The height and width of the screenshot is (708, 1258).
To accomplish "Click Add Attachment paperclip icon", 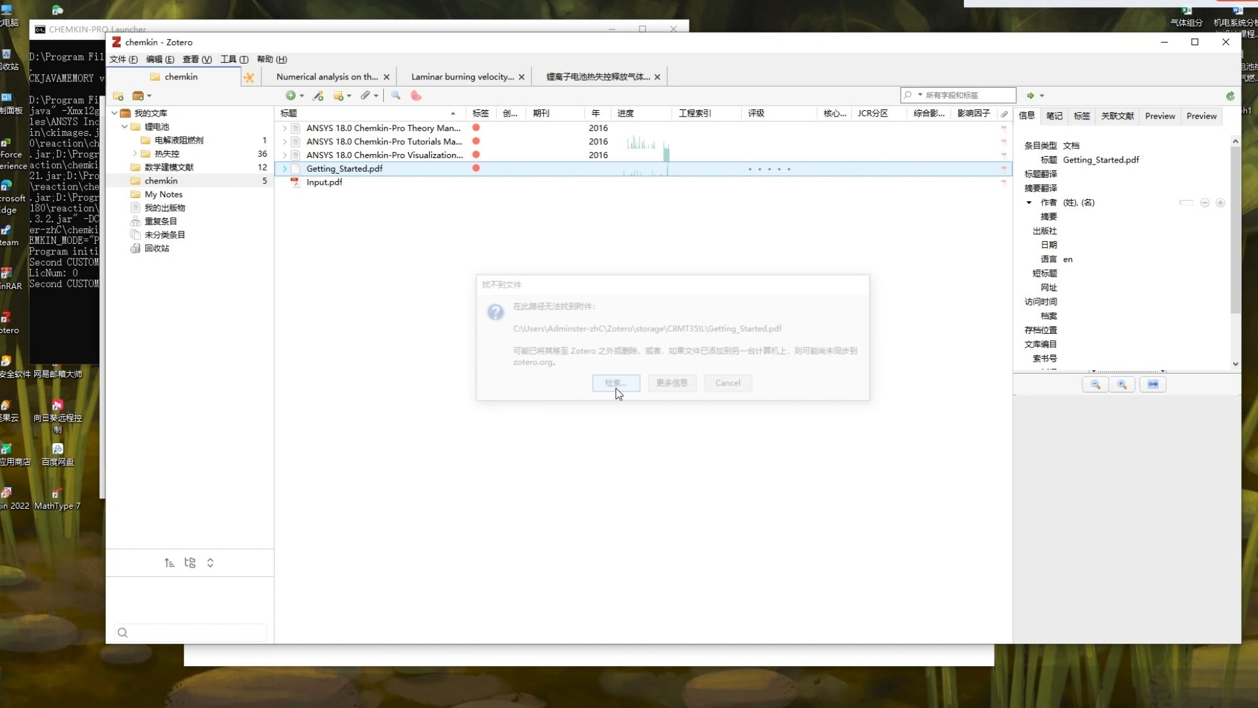I will (x=365, y=96).
